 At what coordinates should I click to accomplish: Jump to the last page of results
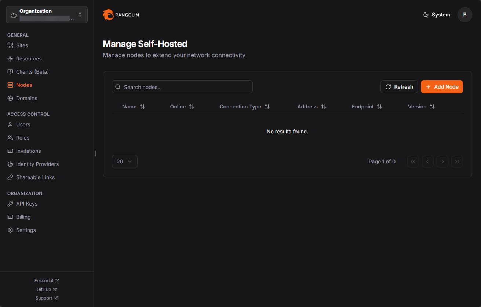pos(457,162)
